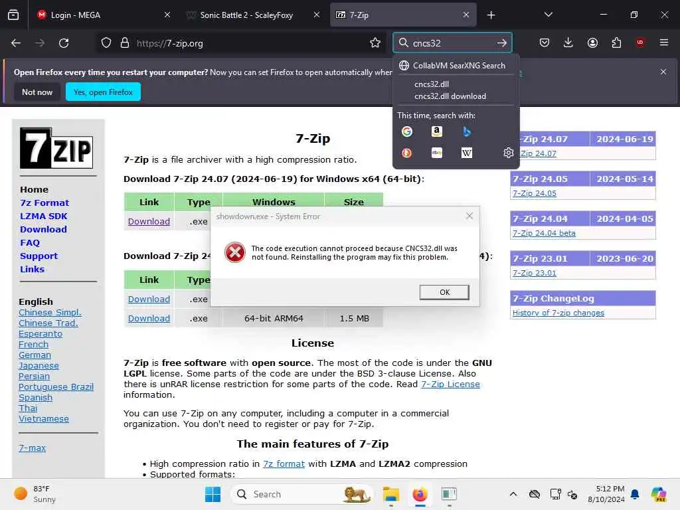Open the LZMA SDK sidebar link
Image resolution: width=680 pixels, height=510 pixels.
(x=43, y=216)
